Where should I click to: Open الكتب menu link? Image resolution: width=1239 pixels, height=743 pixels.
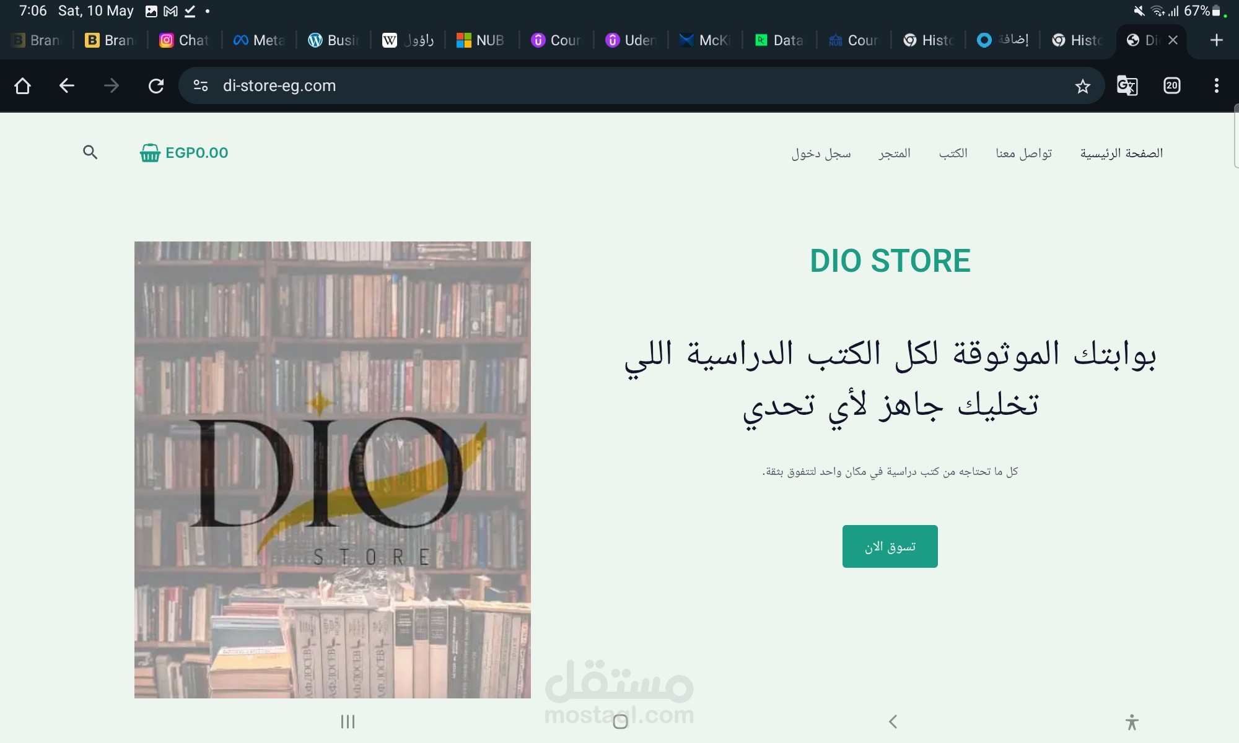[953, 153]
